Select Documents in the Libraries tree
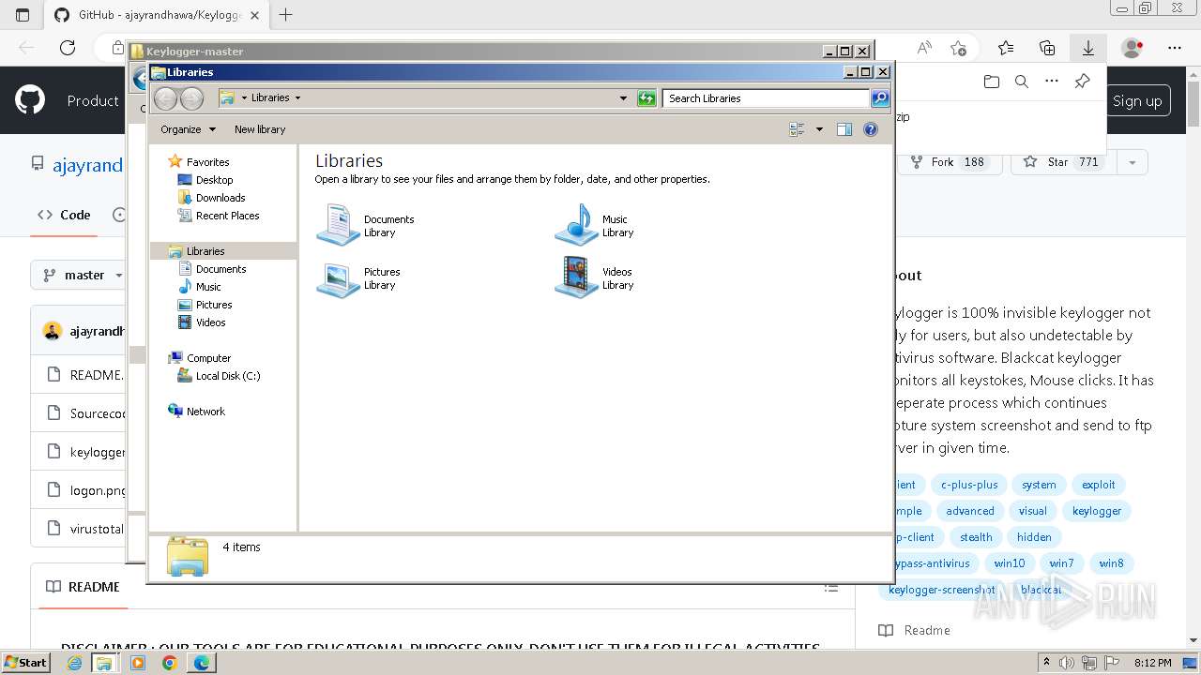Image resolution: width=1201 pixels, height=675 pixels. 220,269
